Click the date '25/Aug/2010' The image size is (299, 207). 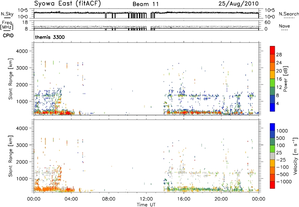238,4
